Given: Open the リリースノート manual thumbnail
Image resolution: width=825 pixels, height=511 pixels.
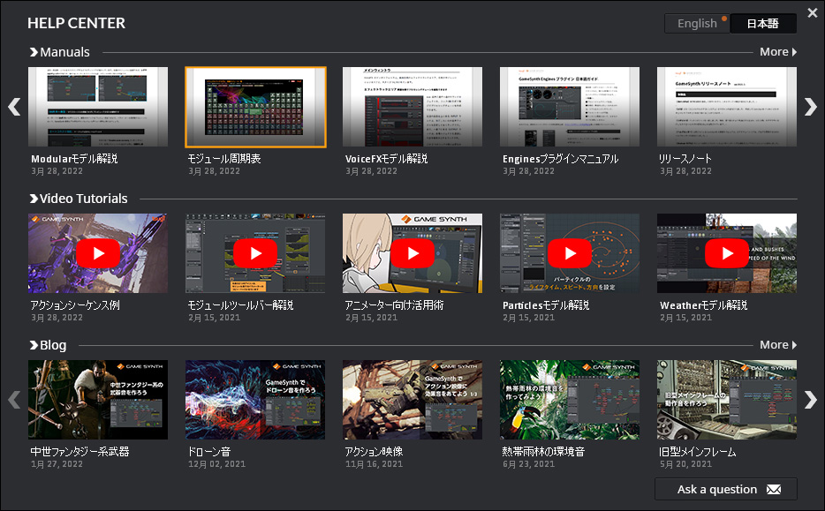Looking at the screenshot, I should point(727,107).
